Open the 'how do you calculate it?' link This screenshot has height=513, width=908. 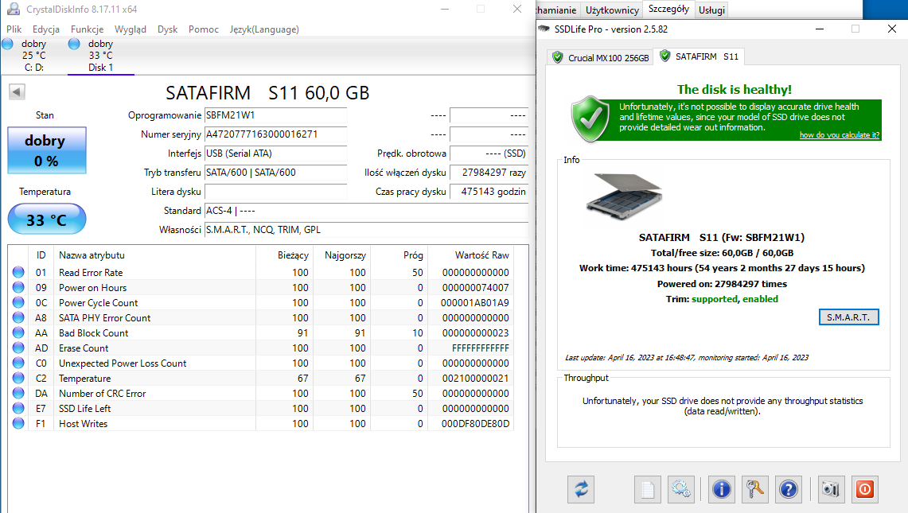pos(839,135)
